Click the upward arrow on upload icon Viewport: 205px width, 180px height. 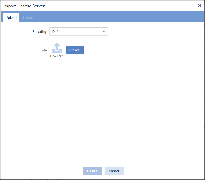pos(57,46)
